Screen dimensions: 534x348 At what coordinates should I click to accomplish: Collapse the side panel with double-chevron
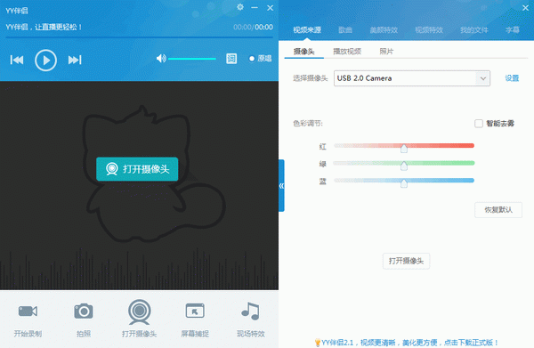[281, 186]
